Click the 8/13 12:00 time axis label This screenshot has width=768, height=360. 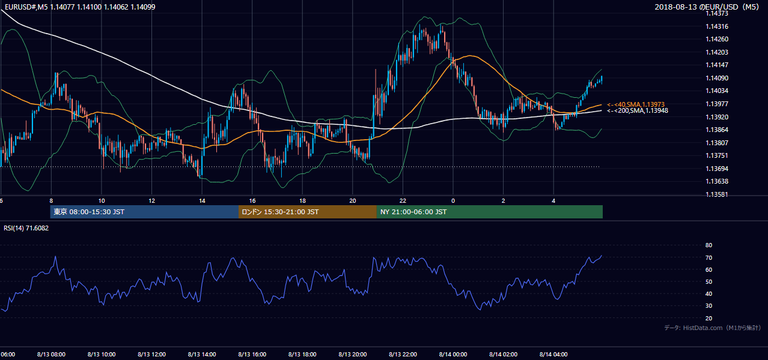151,355
